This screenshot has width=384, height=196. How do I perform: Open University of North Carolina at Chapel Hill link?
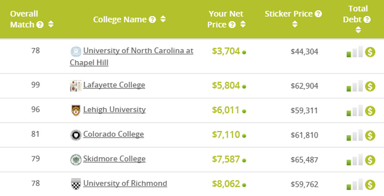pyautogui.click(x=132, y=57)
